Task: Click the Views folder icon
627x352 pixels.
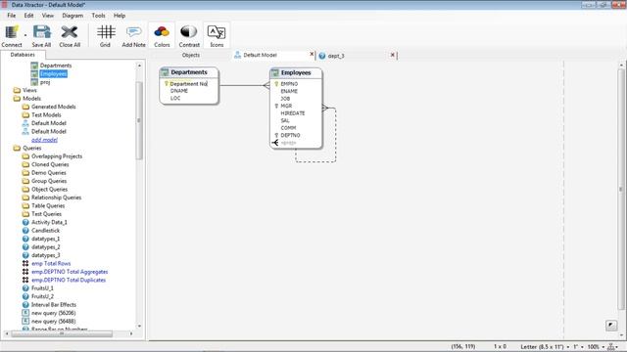Action: (17, 90)
